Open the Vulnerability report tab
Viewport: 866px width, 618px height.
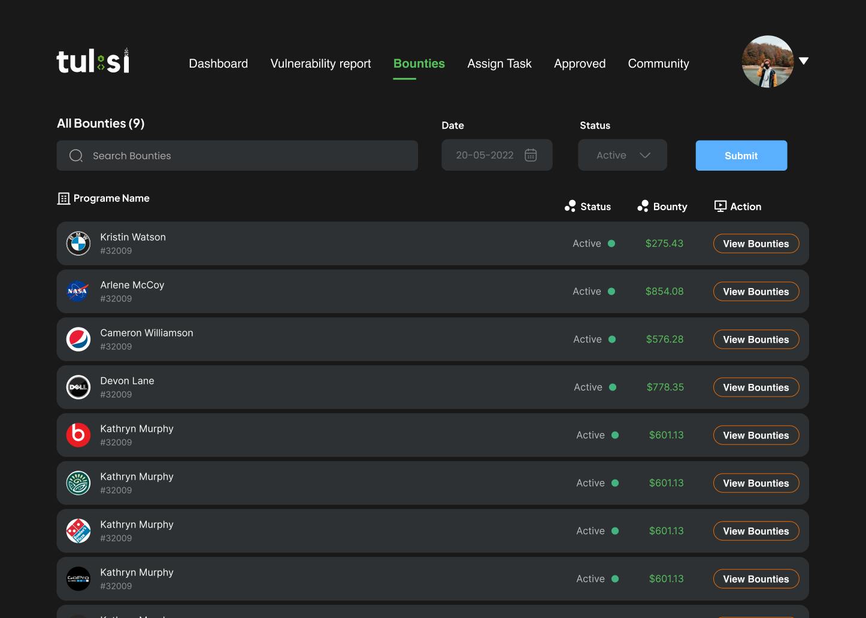(x=320, y=63)
